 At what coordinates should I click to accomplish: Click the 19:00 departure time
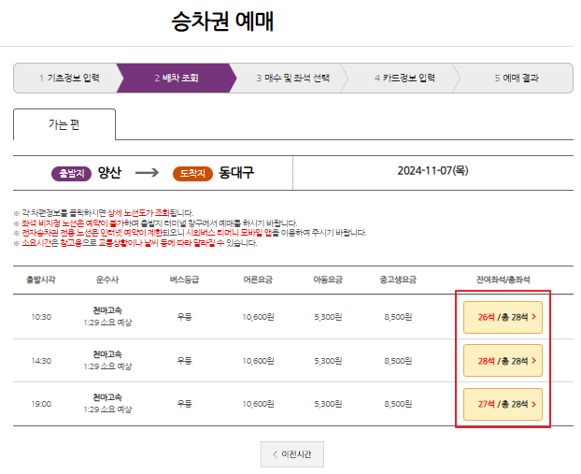pyautogui.click(x=41, y=404)
